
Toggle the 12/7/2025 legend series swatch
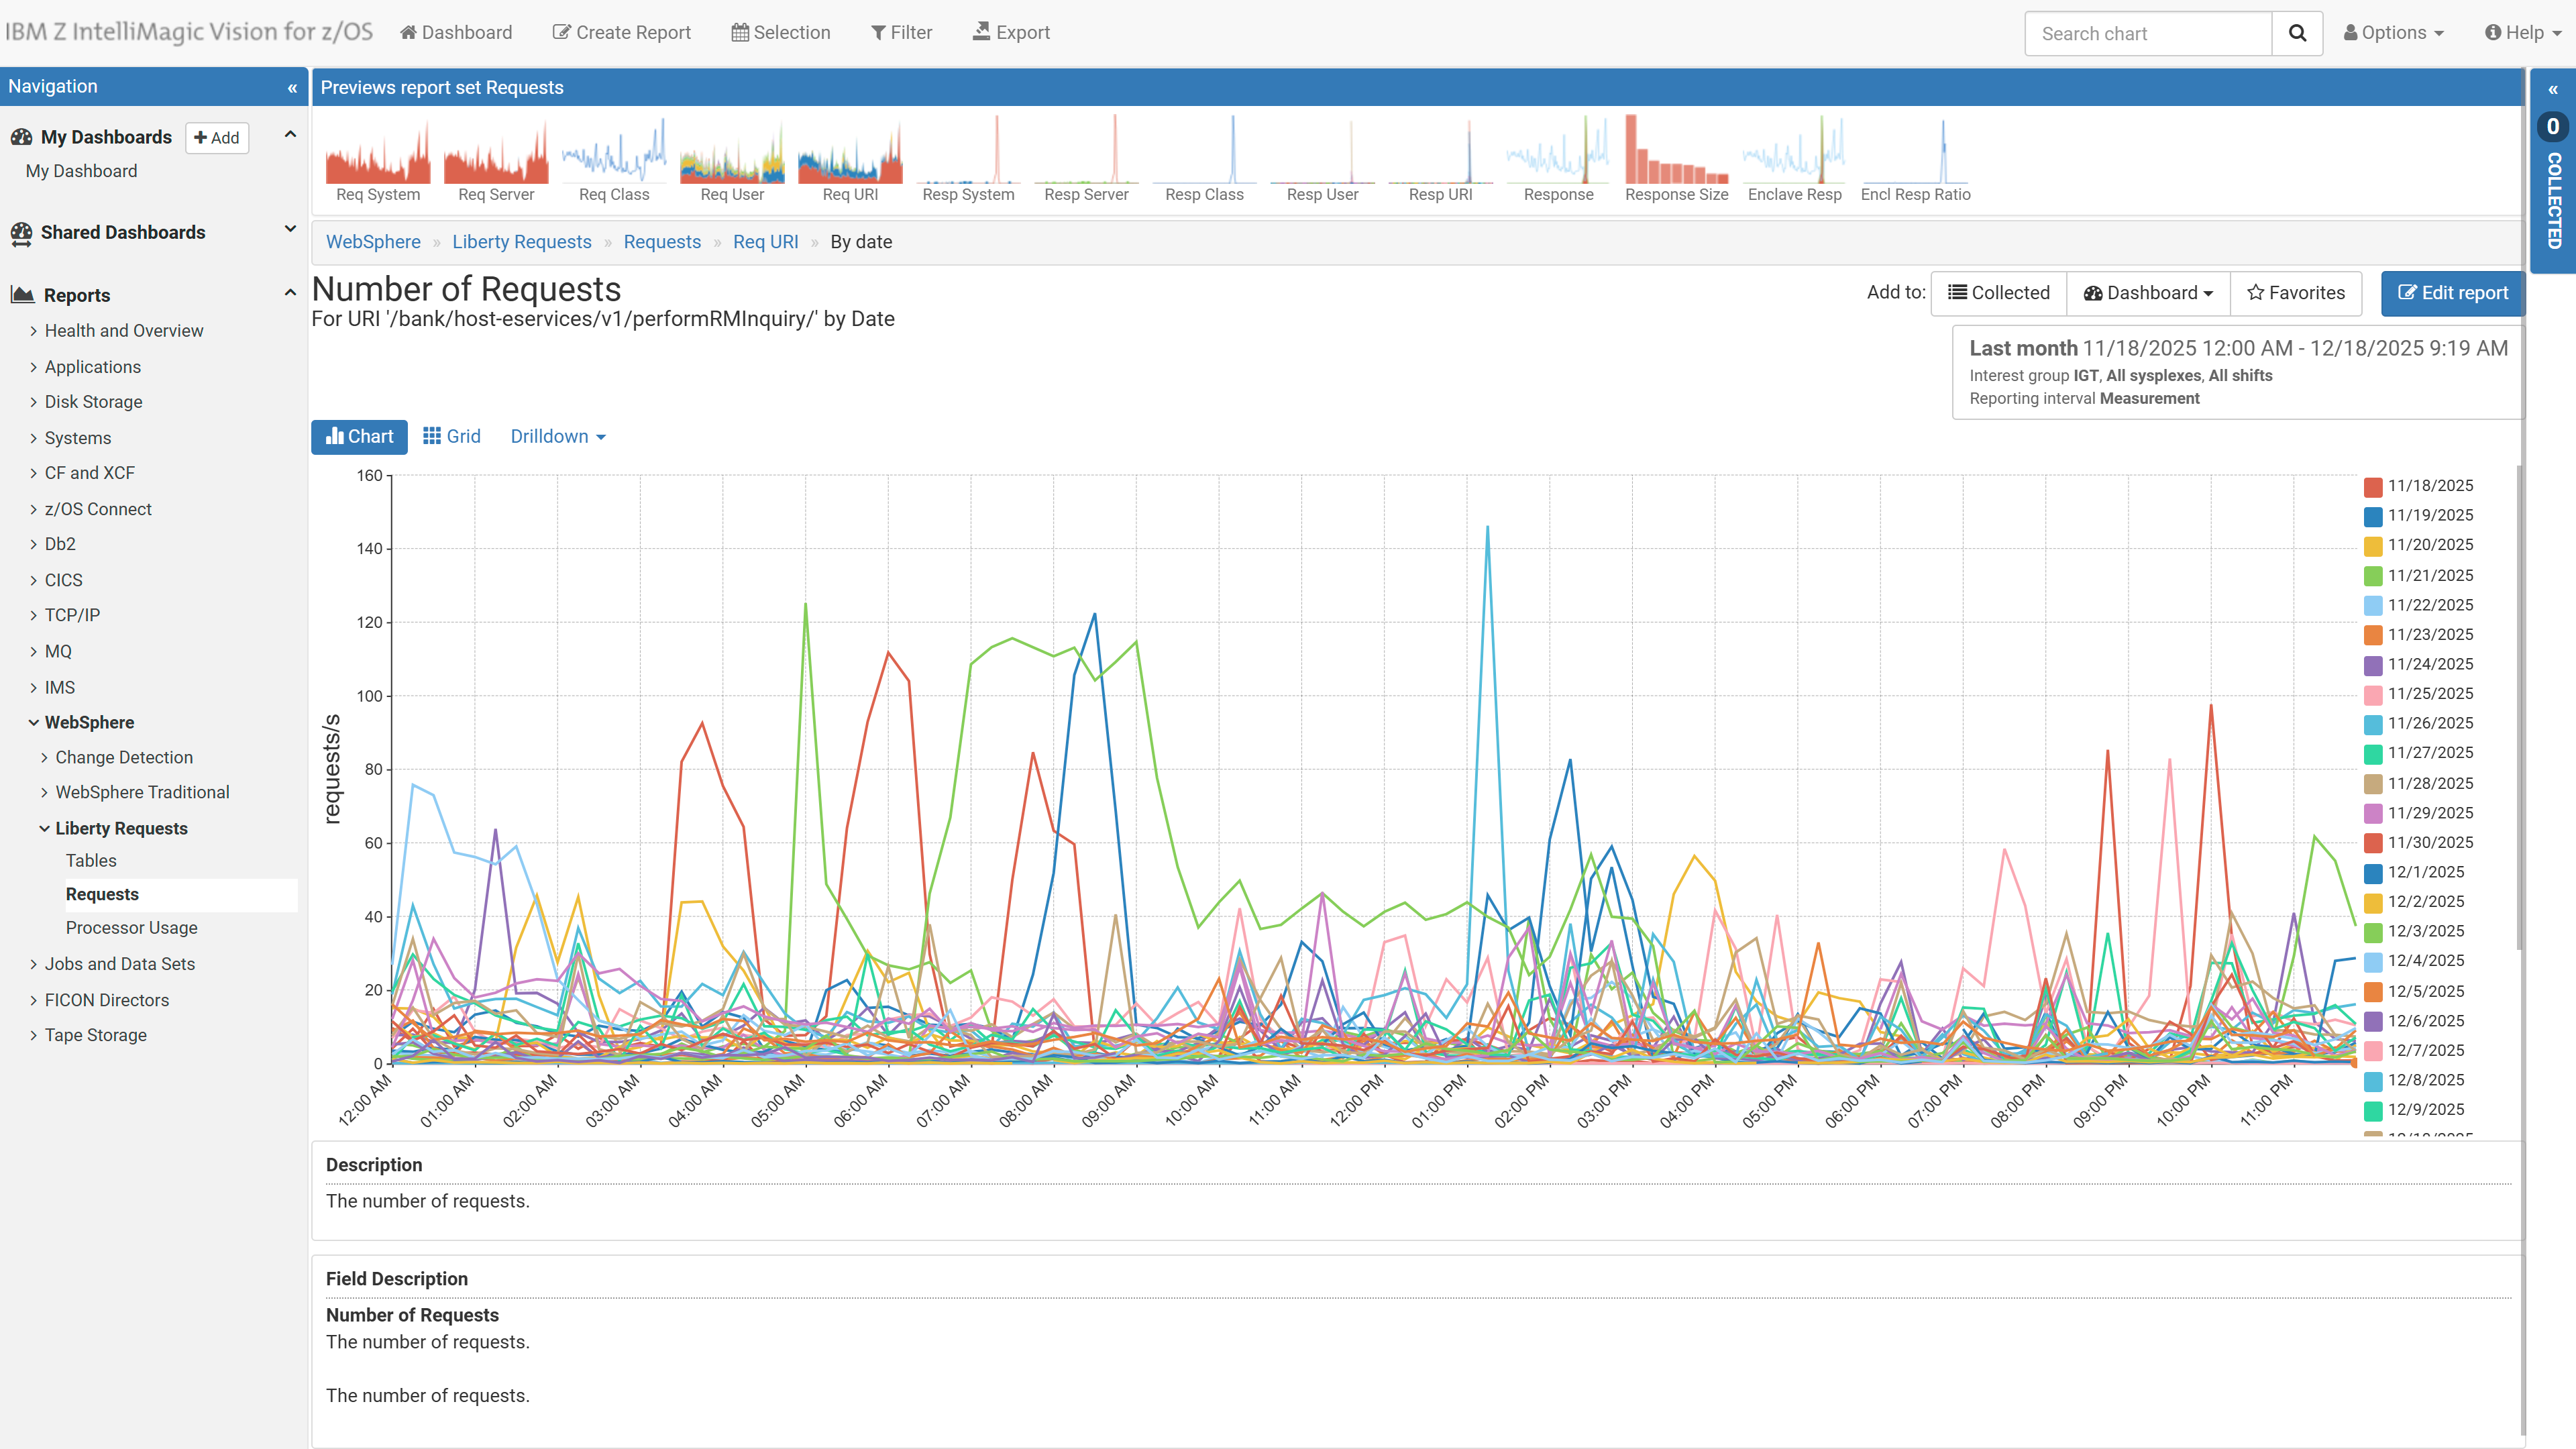(x=2372, y=1051)
